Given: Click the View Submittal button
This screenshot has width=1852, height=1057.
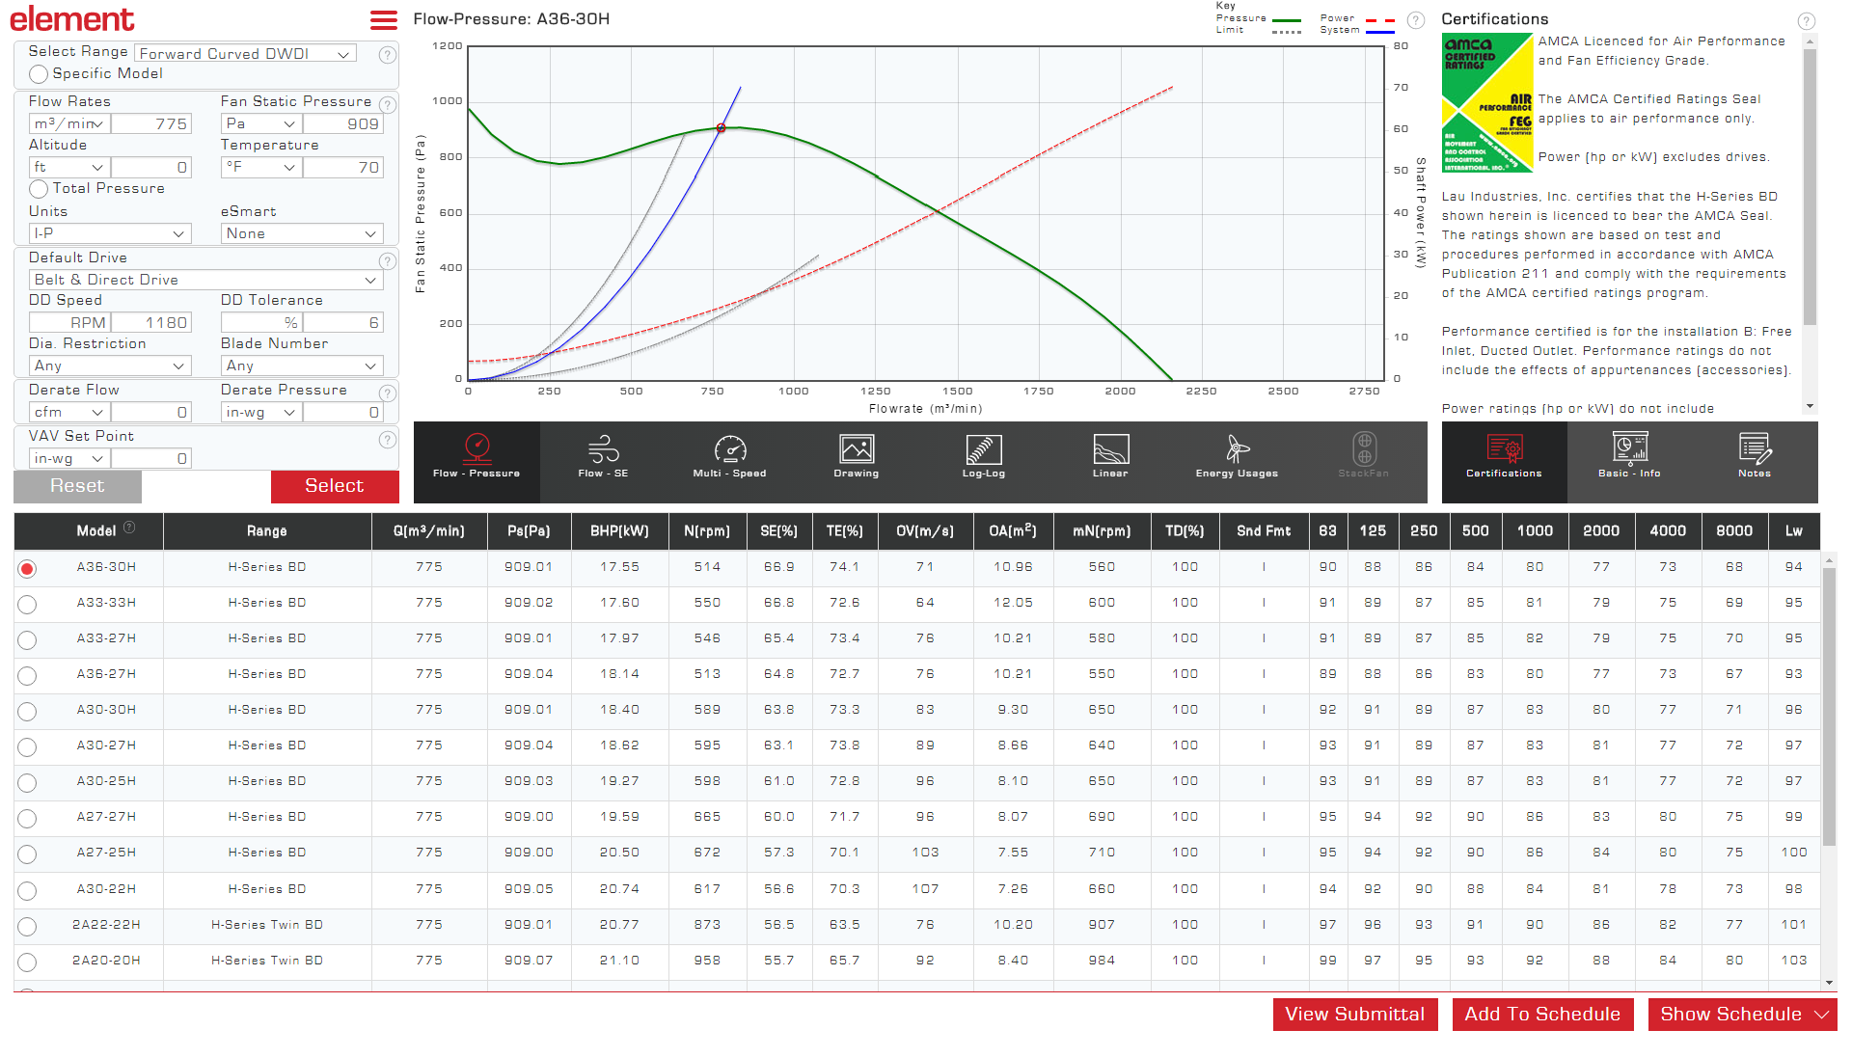Looking at the screenshot, I should [x=1354, y=1015].
